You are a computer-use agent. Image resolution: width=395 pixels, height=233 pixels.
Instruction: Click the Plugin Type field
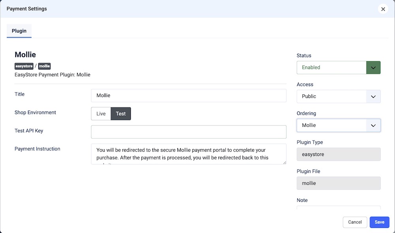pyautogui.click(x=339, y=154)
